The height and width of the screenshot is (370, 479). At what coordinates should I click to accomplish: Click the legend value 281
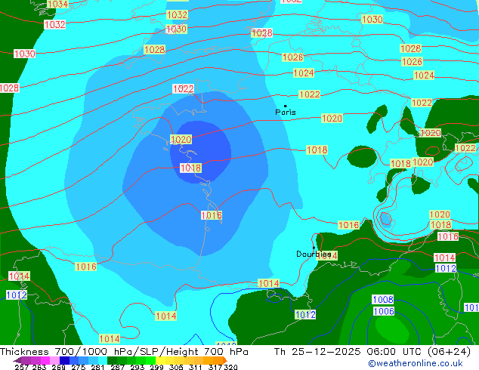tap(97, 367)
